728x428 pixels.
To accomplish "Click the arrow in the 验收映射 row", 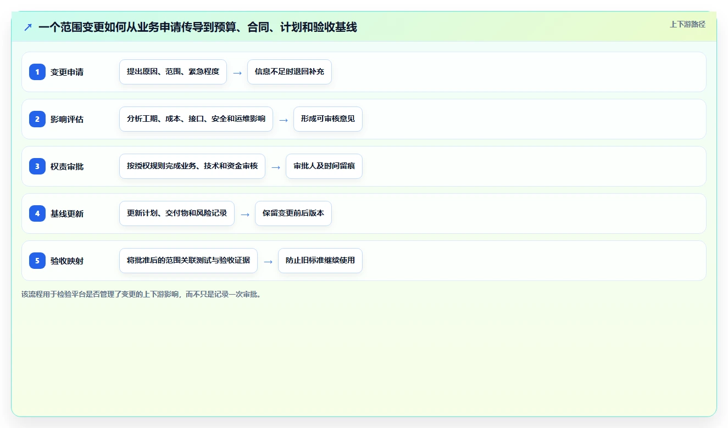I will pyautogui.click(x=268, y=261).
